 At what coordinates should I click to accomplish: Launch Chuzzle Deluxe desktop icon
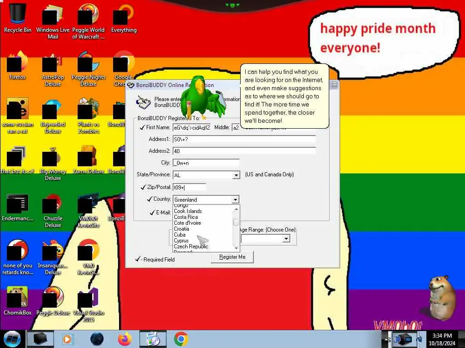coord(53,210)
